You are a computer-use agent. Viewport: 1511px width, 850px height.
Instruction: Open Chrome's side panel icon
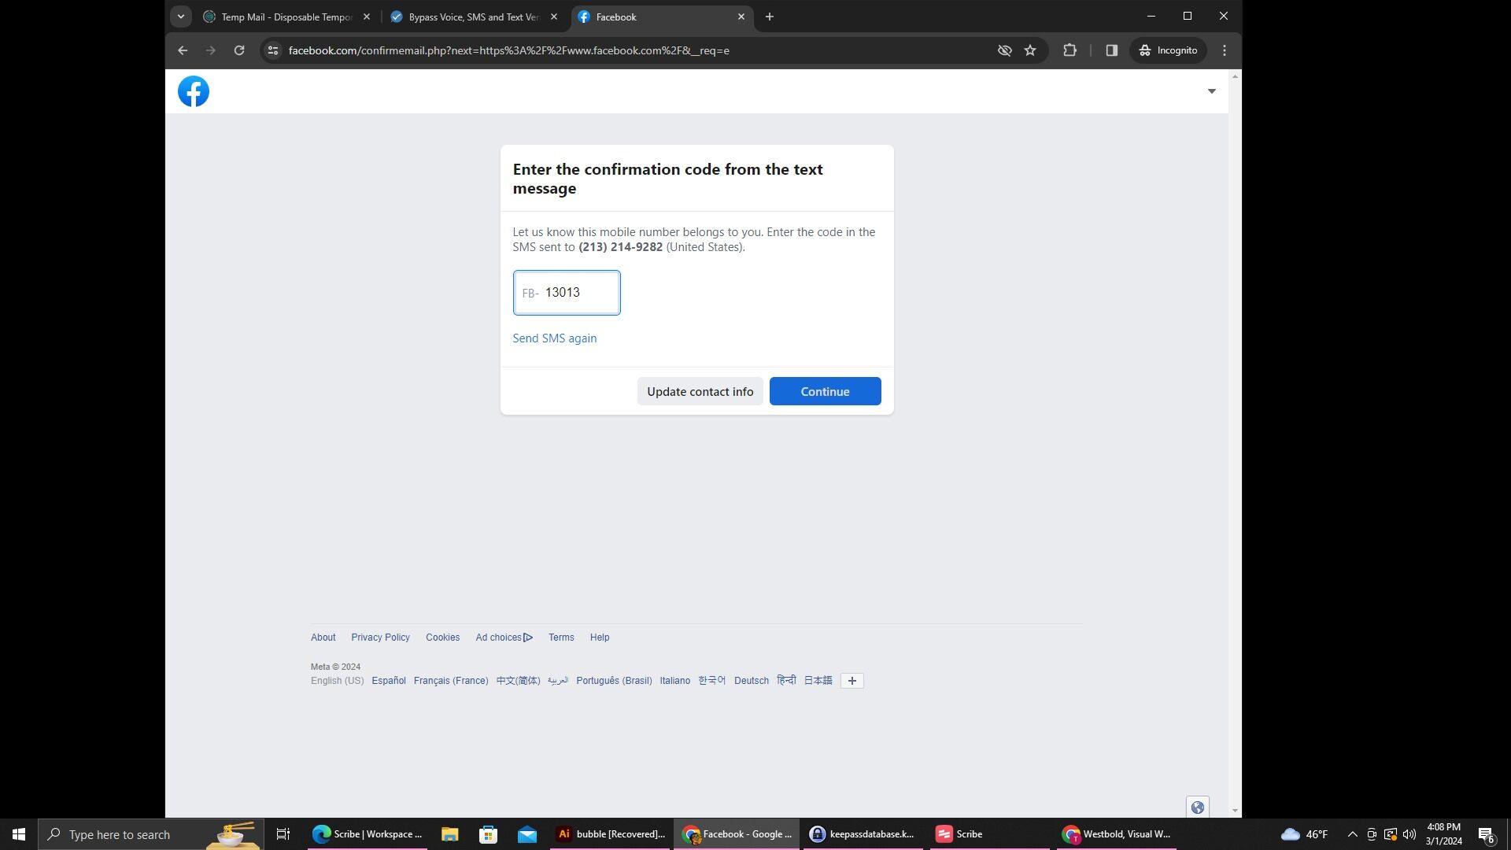coord(1111,50)
